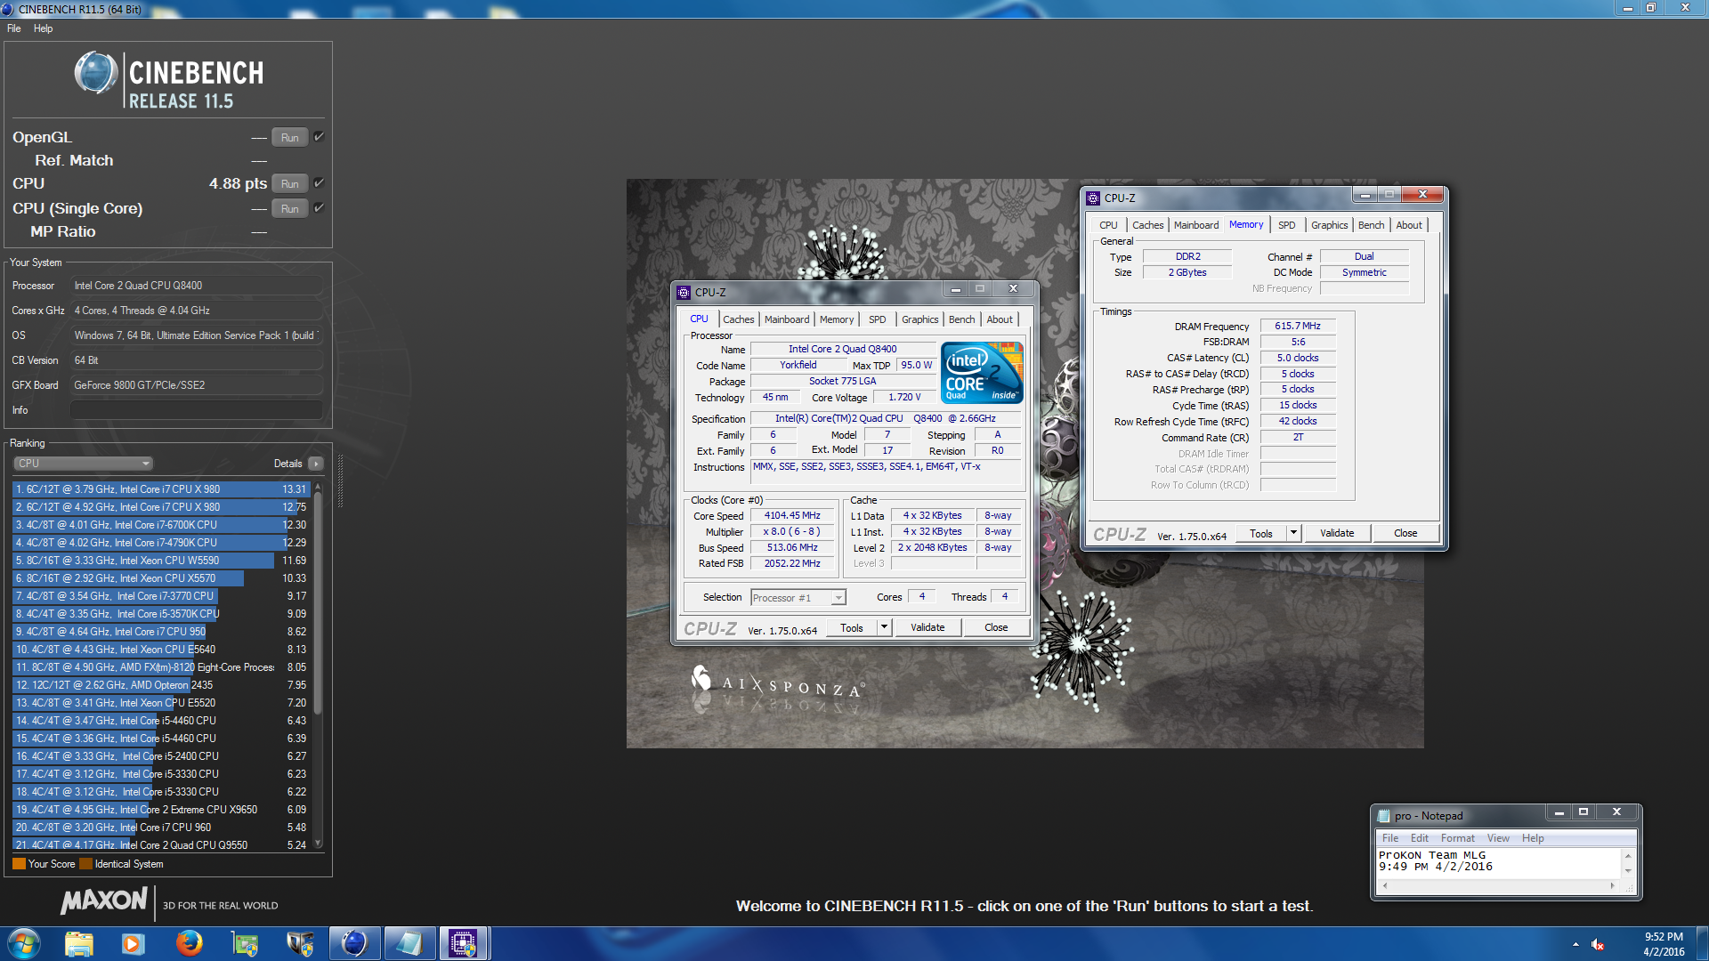
Task: Click the MAXON logo
Action: 103,901
